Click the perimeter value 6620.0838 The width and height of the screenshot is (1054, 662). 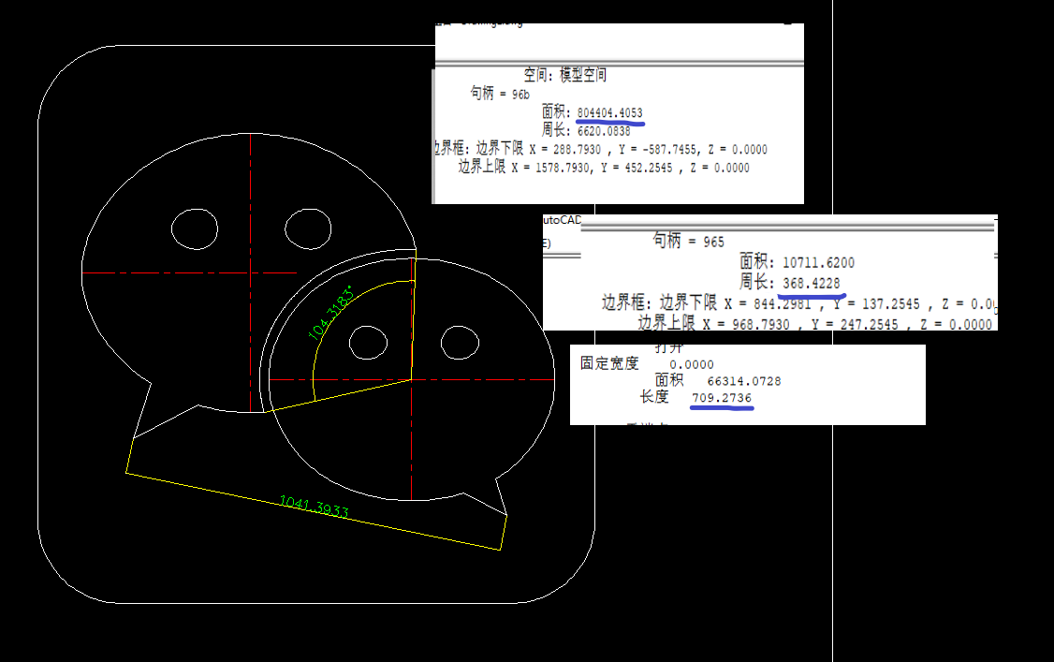(x=604, y=132)
